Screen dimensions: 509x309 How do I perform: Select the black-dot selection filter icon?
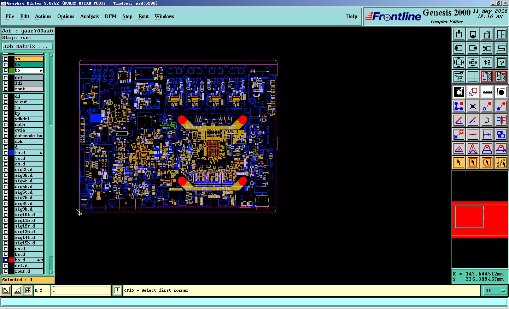click(x=501, y=92)
